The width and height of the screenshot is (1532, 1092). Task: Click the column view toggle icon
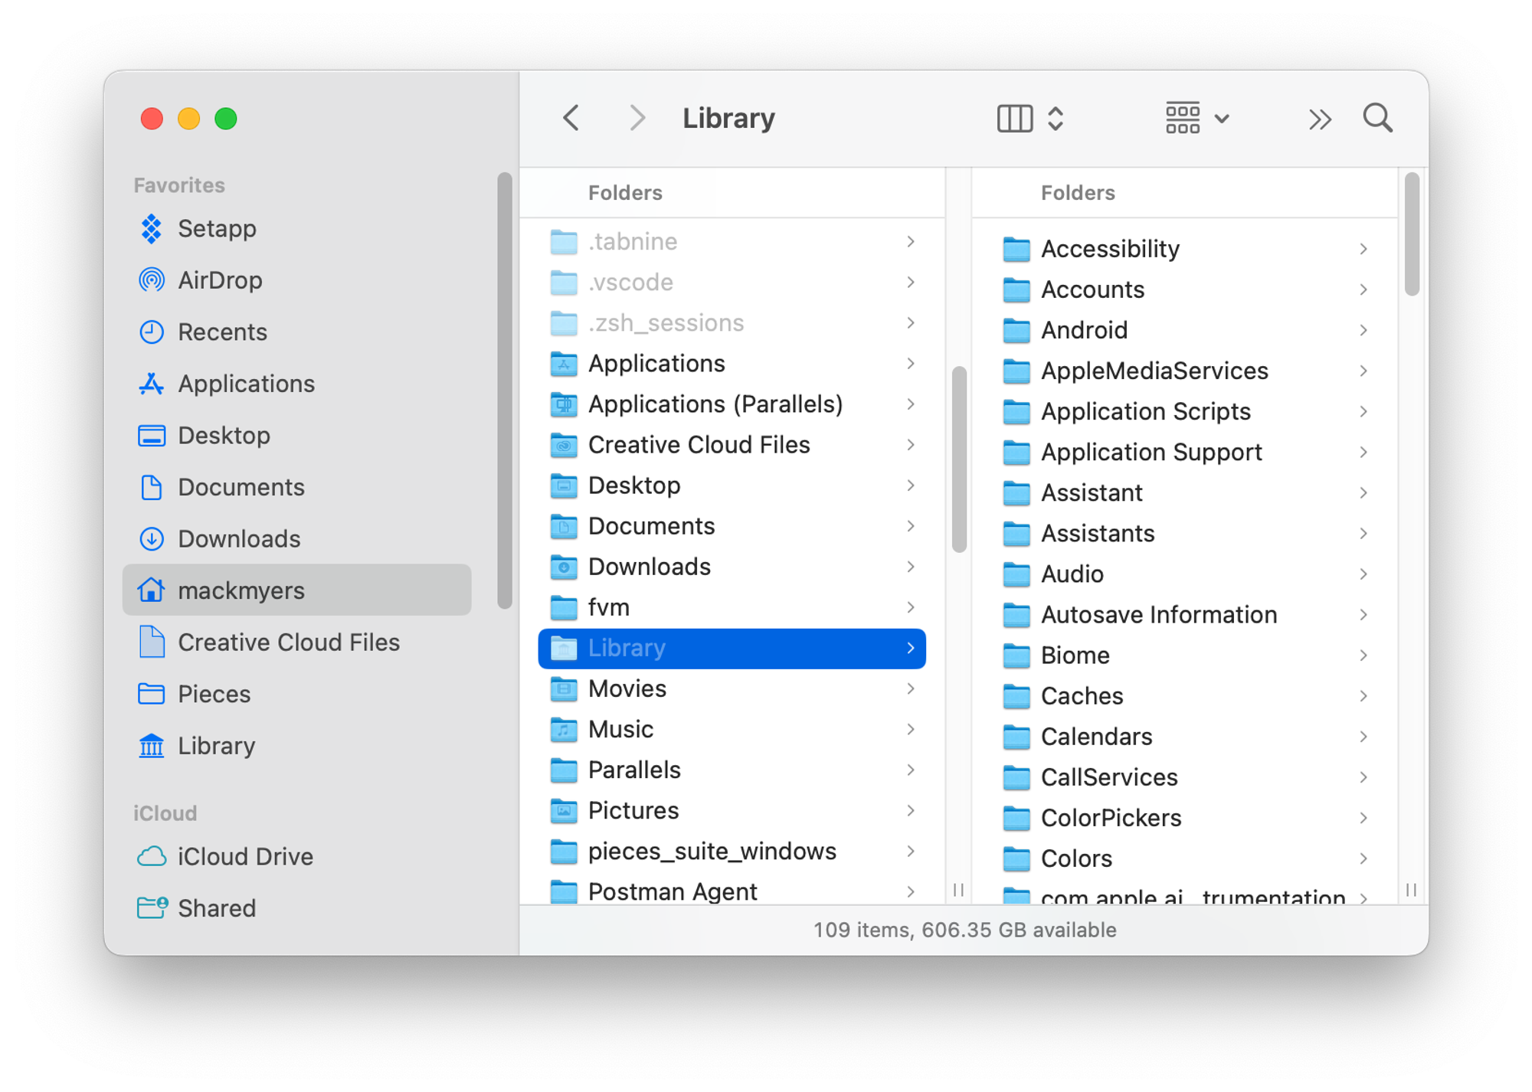tap(1016, 116)
